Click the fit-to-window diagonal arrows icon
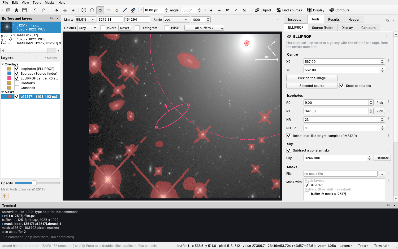This screenshot has height=249, width=398. pyautogui.click(x=236, y=10)
